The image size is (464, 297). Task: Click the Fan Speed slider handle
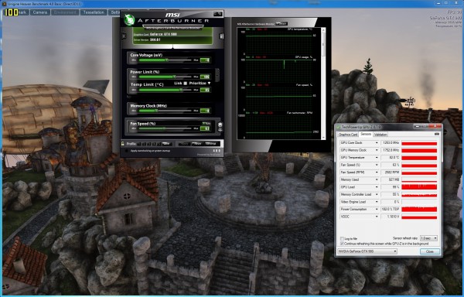click(164, 128)
